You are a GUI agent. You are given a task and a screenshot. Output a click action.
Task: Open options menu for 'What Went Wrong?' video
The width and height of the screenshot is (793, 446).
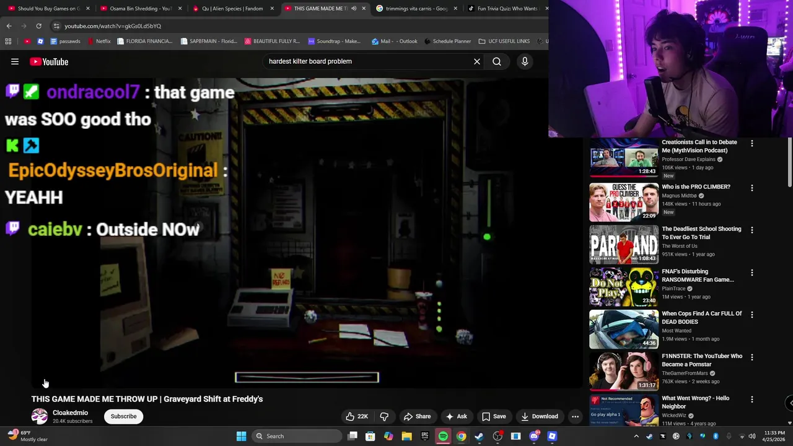pos(752,400)
